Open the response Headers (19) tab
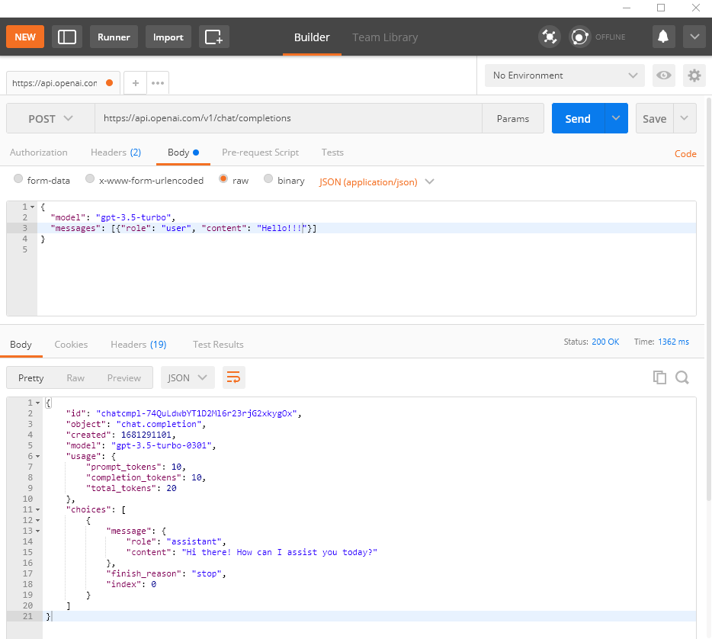 click(139, 345)
